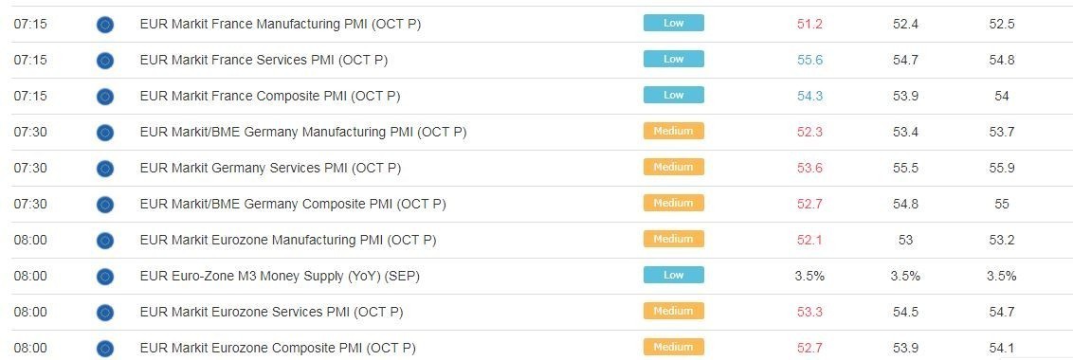The width and height of the screenshot is (1073, 360).
Task: Click the EU flag icon for Germany Services PMI
Action: [104, 169]
